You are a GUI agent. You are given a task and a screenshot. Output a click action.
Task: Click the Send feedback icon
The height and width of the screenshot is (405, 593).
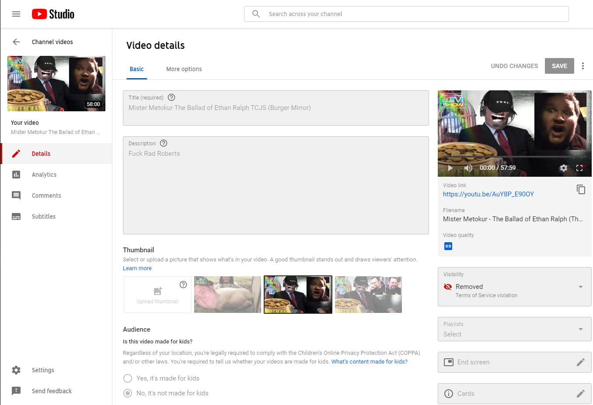click(16, 391)
